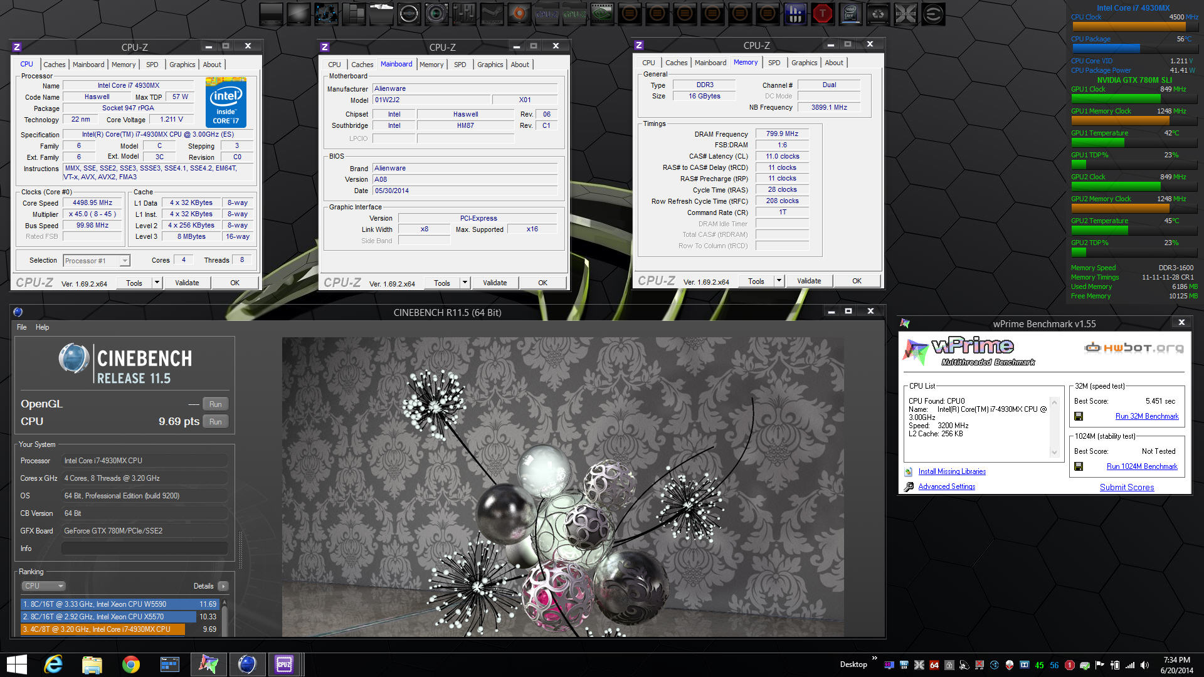The width and height of the screenshot is (1204, 677).
Task: Launch GPU-Z from the top dock
Action: coord(574,14)
